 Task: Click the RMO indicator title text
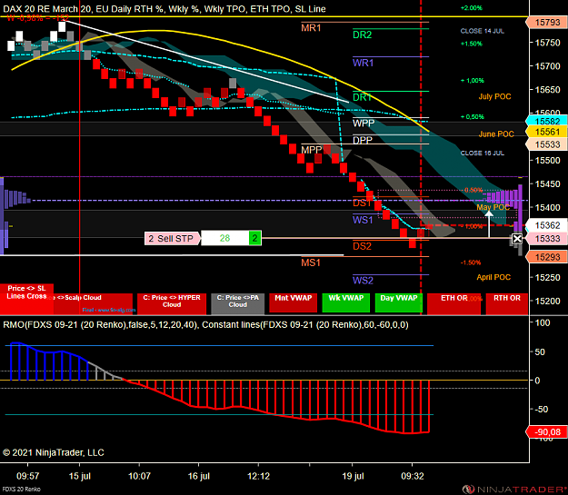pyautogui.click(x=205, y=325)
